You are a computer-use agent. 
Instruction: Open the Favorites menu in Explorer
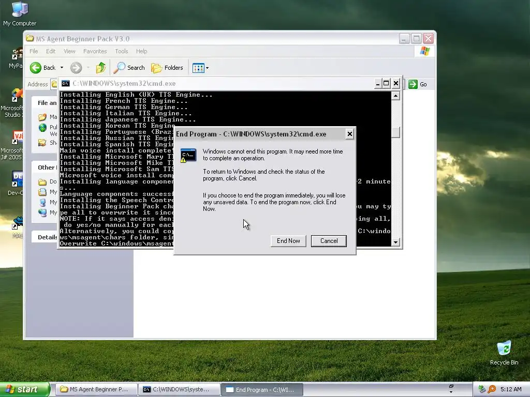95,51
